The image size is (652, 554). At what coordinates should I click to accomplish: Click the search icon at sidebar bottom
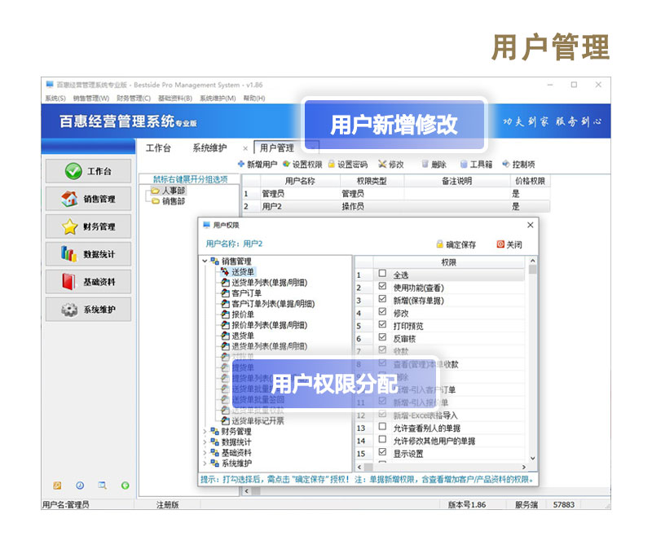pos(103,486)
